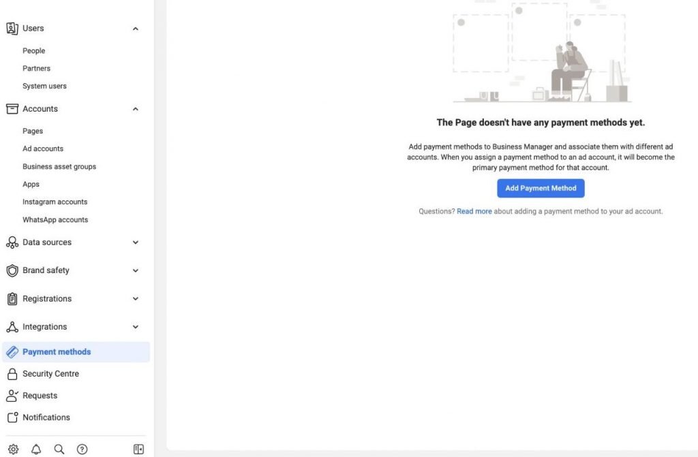Click the Registrations clipboard icon

(12, 298)
